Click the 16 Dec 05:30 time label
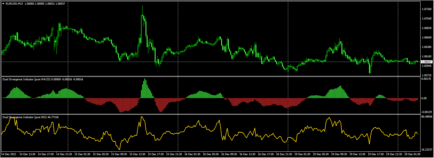Screen dimensions: 434x158 211,154
